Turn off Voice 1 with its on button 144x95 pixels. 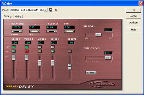tap(14, 47)
